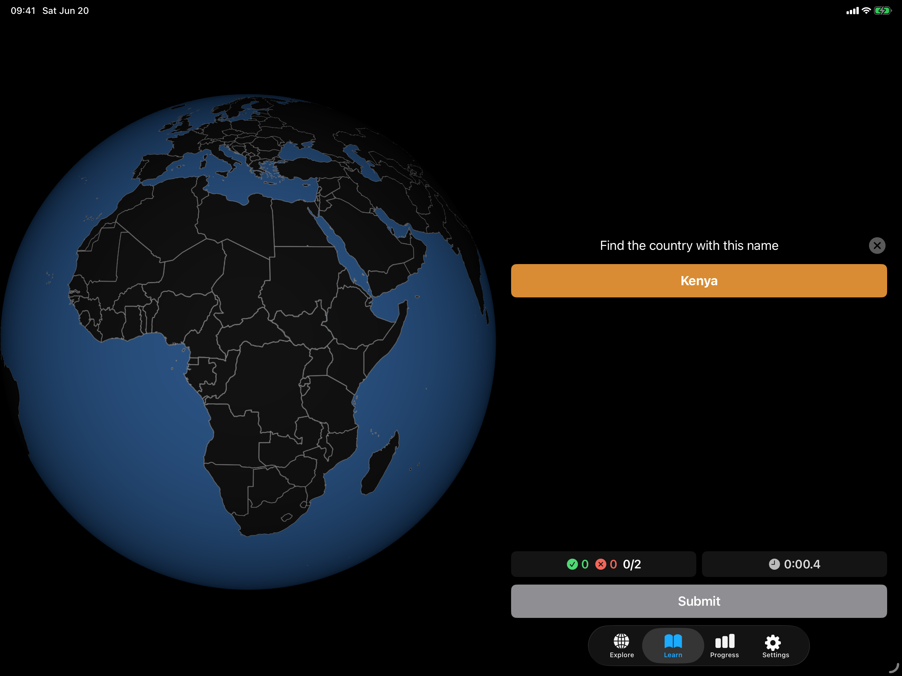Tap the orange Kenya name banner
Screen dimensions: 902x676
click(x=699, y=281)
